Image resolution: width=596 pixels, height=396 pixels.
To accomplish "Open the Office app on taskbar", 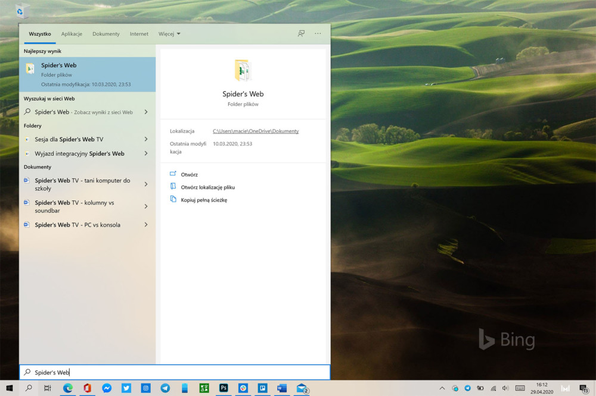I will 88,388.
